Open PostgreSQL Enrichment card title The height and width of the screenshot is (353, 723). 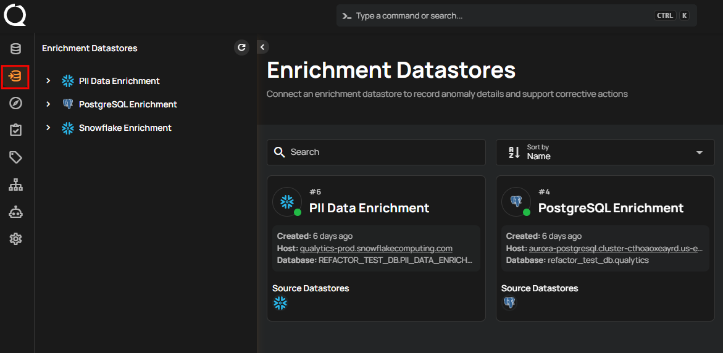tap(611, 208)
